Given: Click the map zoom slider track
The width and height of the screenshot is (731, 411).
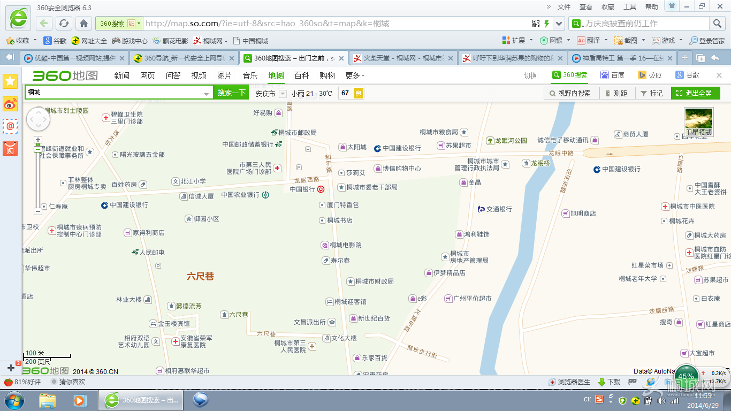Looking at the screenshot, I should tap(37, 176).
